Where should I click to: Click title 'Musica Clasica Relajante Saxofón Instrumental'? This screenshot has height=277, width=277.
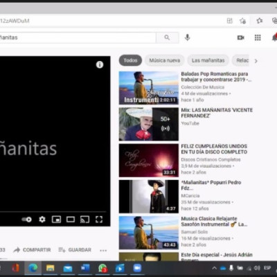(x=214, y=222)
